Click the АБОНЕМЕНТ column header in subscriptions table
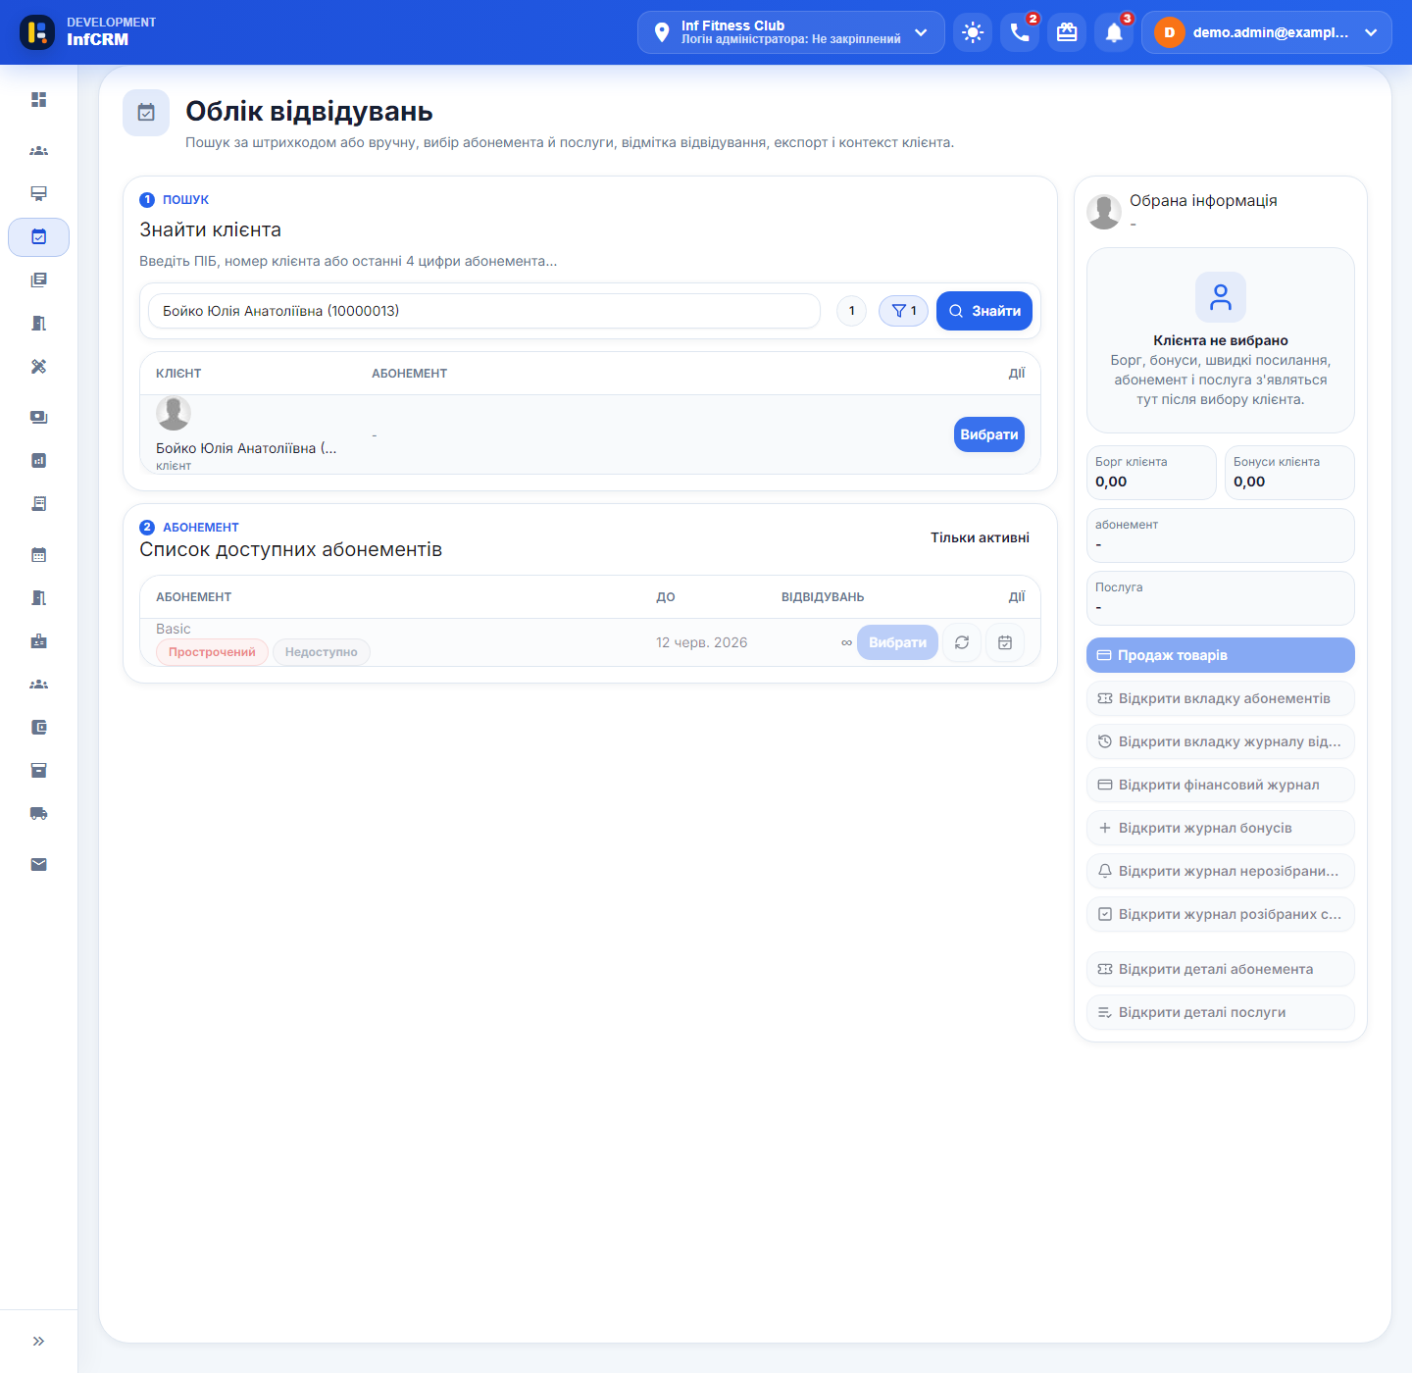 click(194, 597)
